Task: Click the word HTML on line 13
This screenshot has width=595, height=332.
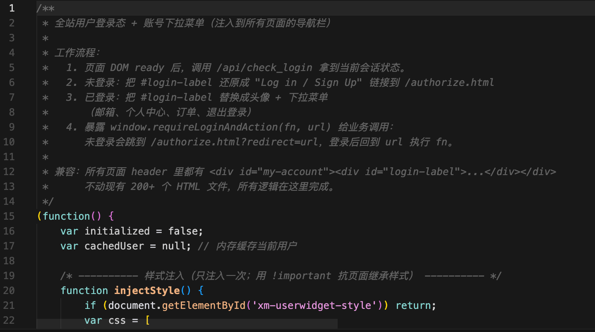Action: click(x=188, y=187)
